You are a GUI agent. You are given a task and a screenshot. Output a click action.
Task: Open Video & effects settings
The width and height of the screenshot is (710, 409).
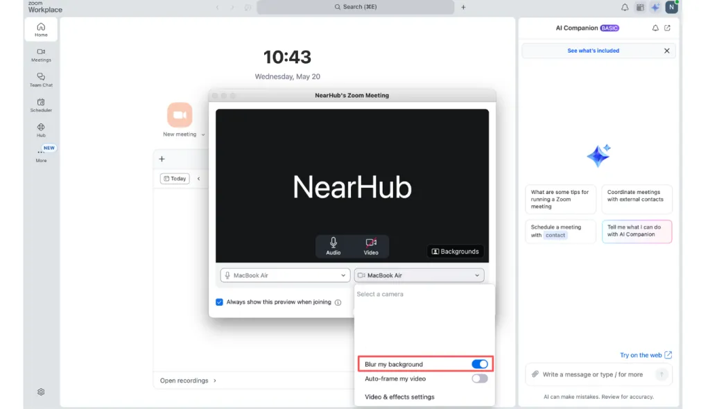[x=399, y=397]
